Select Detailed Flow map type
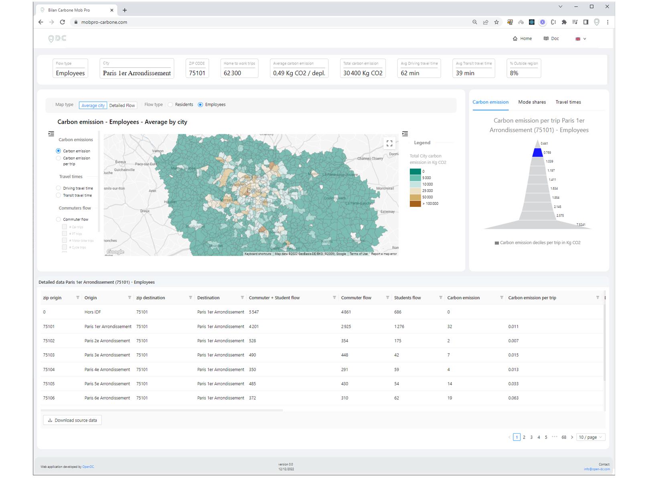The height and width of the screenshot is (479, 648). [x=122, y=105]
